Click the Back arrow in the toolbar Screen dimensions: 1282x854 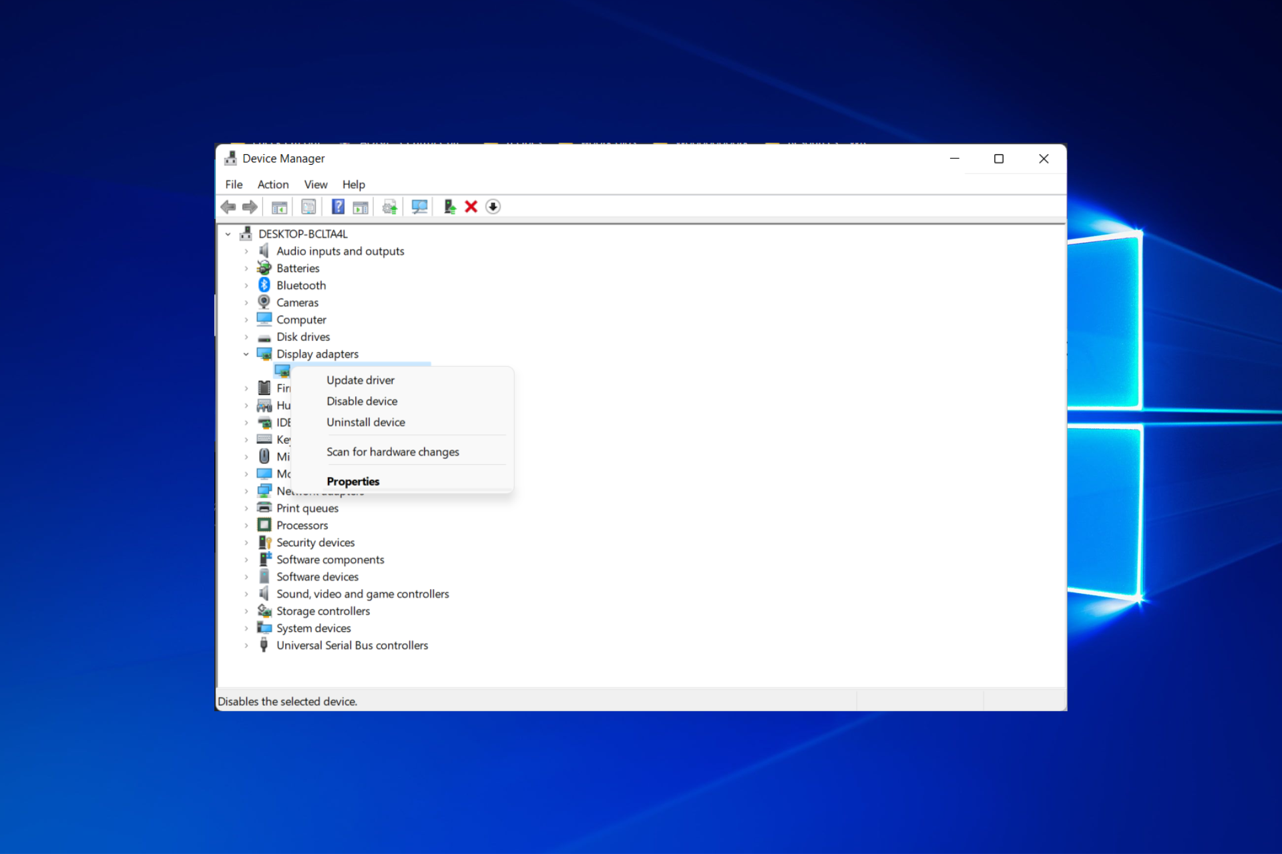pos(228,207)
